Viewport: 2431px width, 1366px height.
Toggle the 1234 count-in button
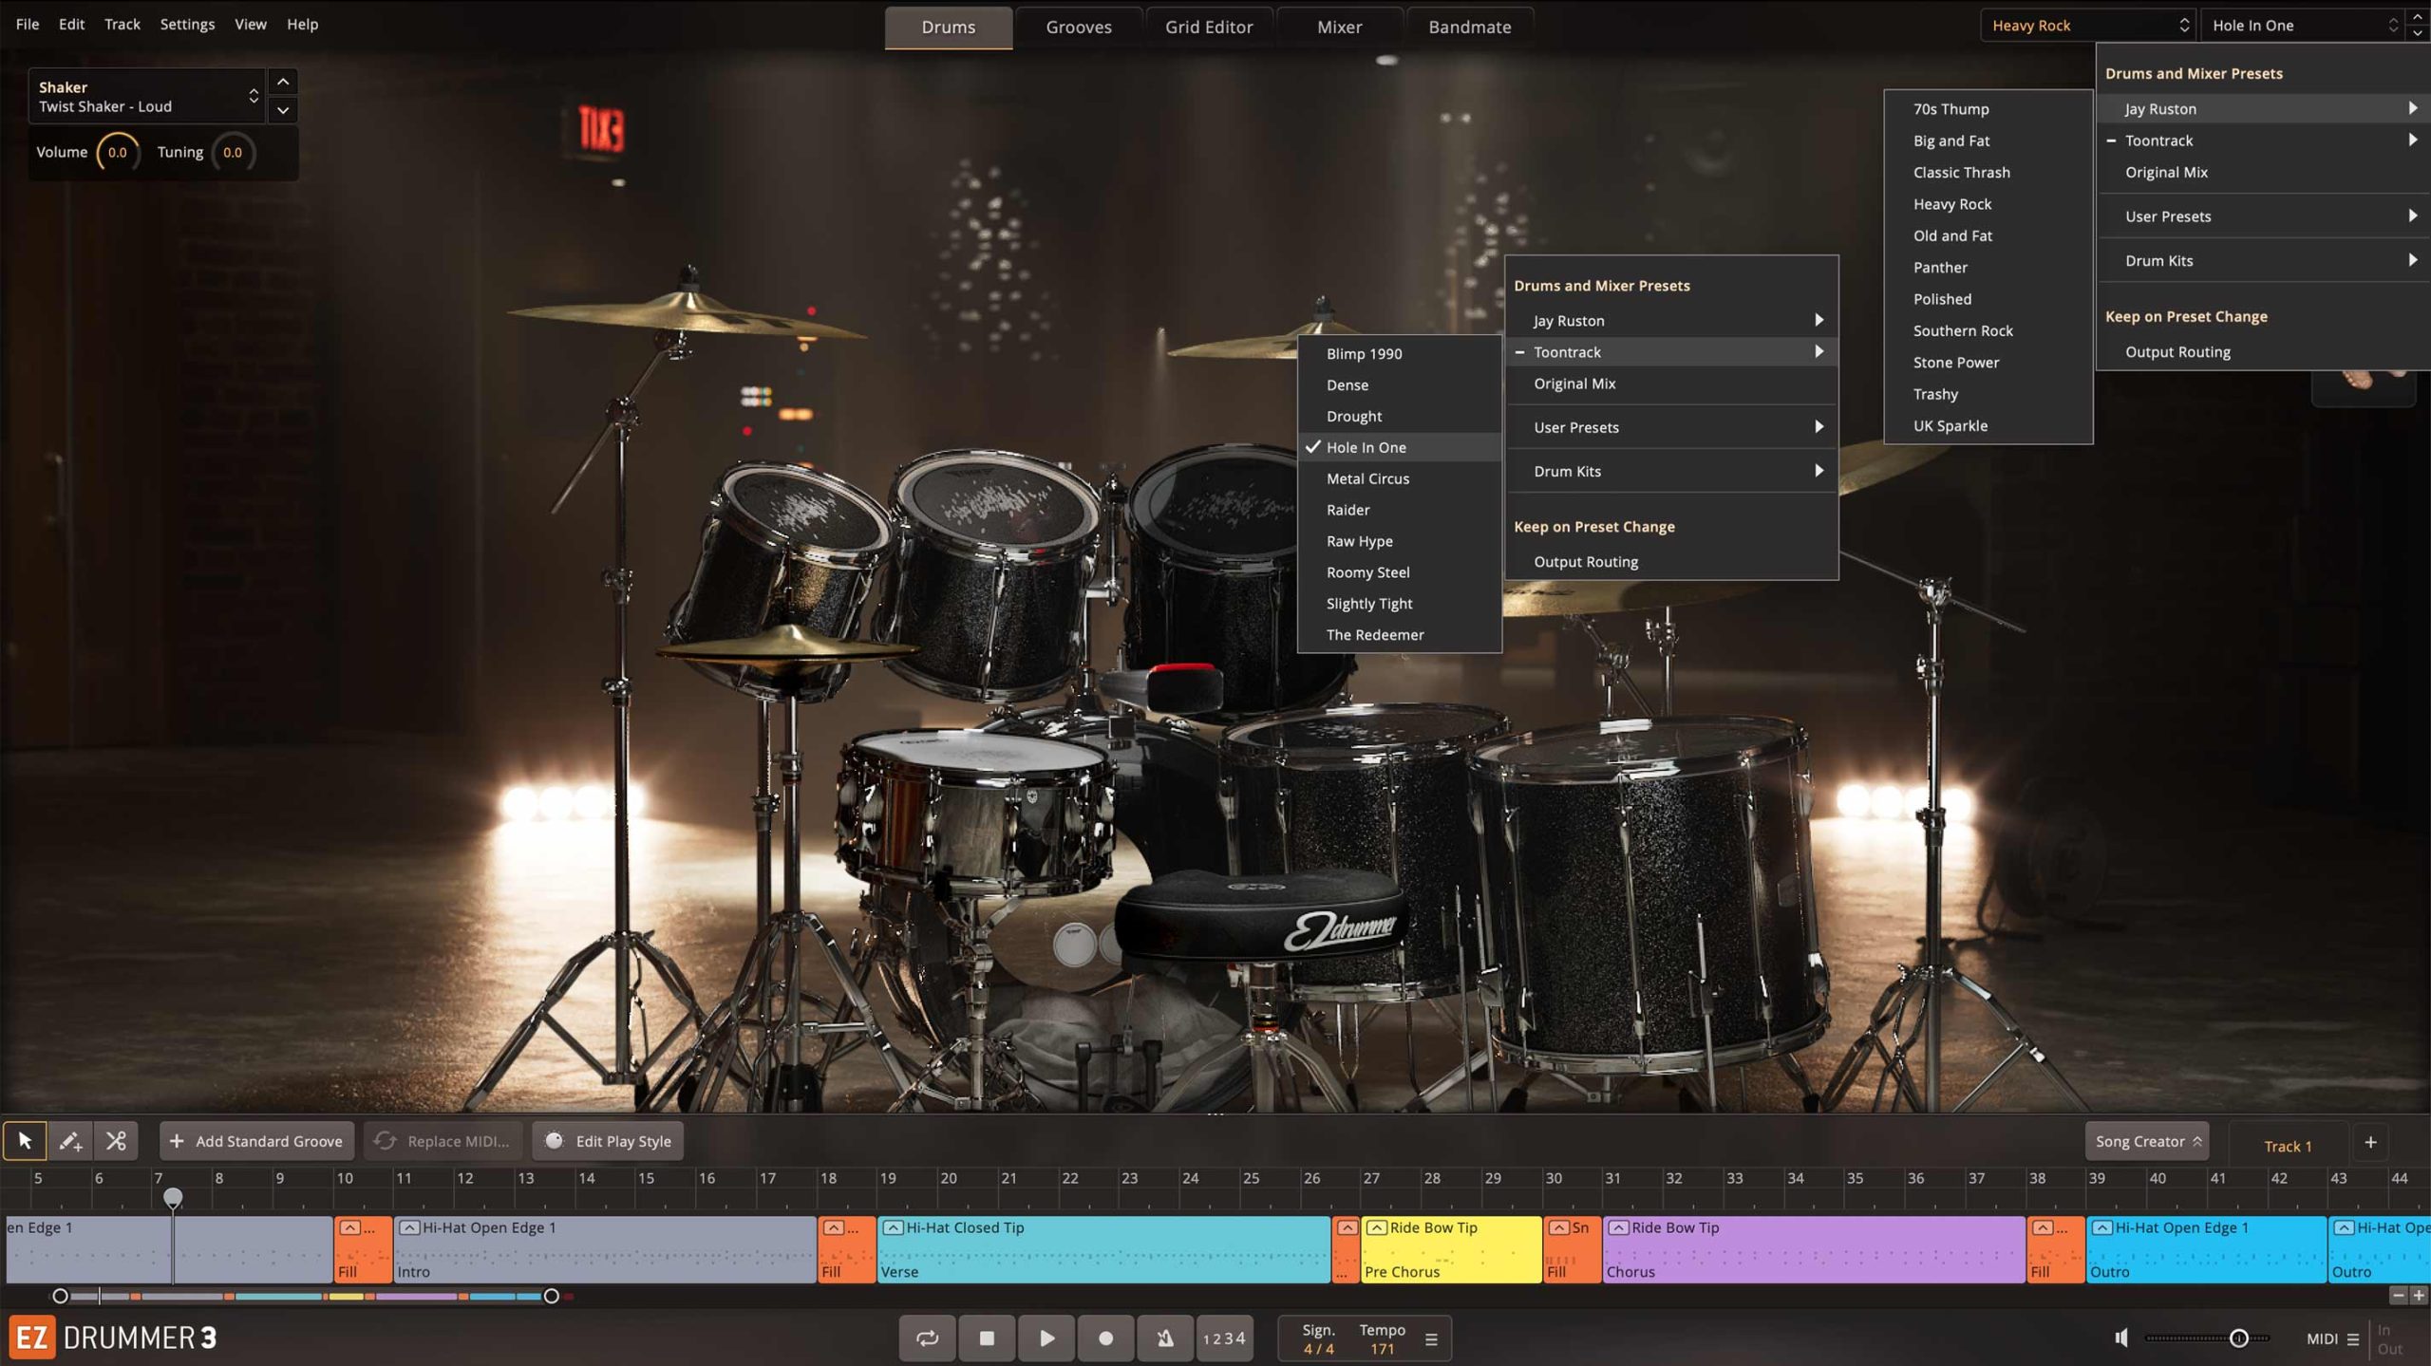(x=1224, y=1338)
